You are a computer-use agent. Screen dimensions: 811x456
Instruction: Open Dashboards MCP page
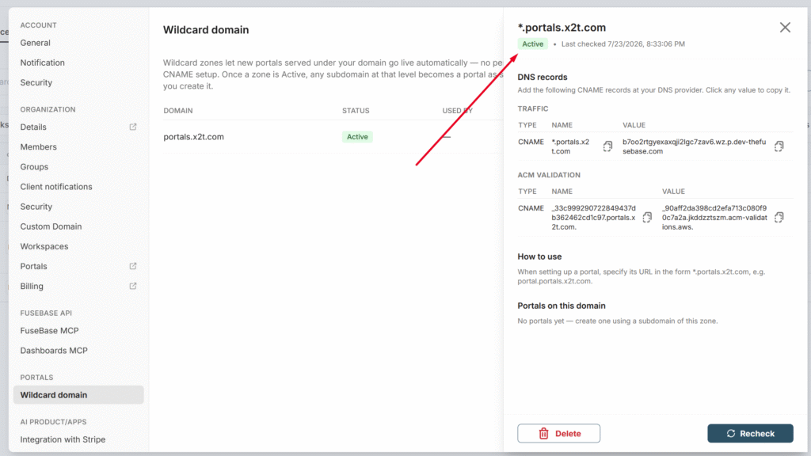(x=54, y=351)
